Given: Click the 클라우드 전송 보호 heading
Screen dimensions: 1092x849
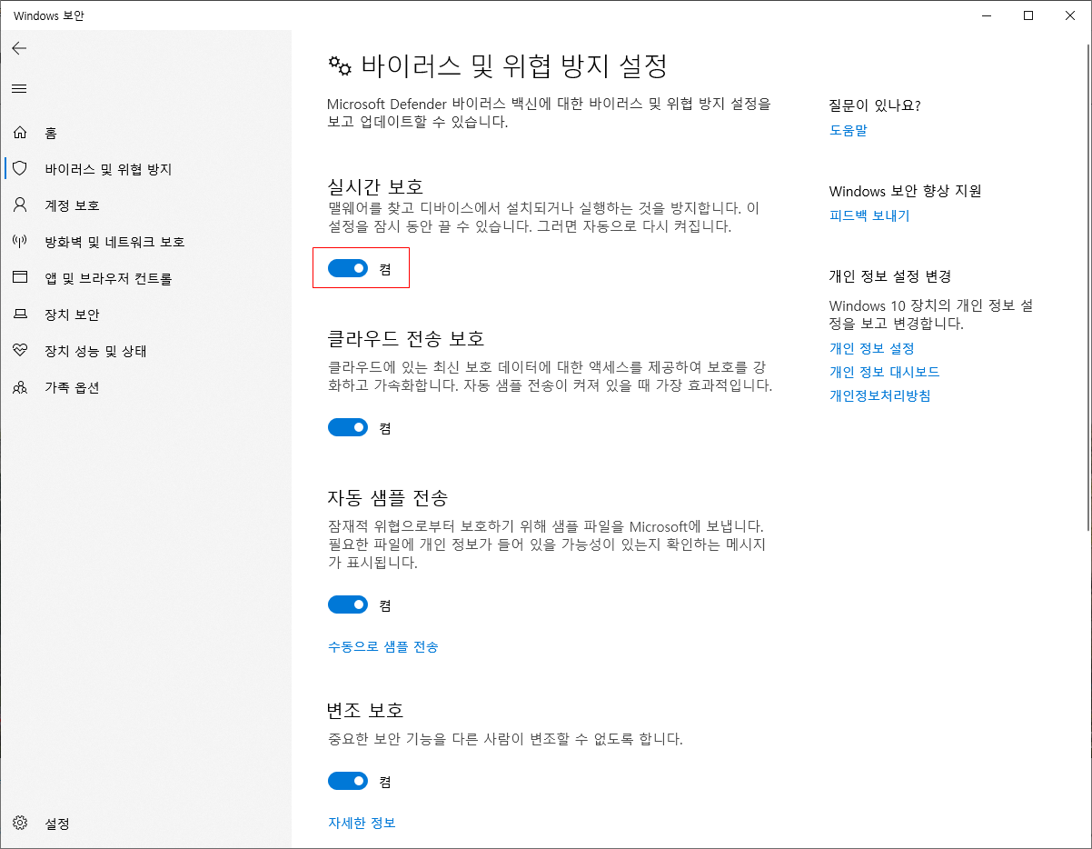Looking at the screenshot, I should pyautogui.click(x=406, y=338).
